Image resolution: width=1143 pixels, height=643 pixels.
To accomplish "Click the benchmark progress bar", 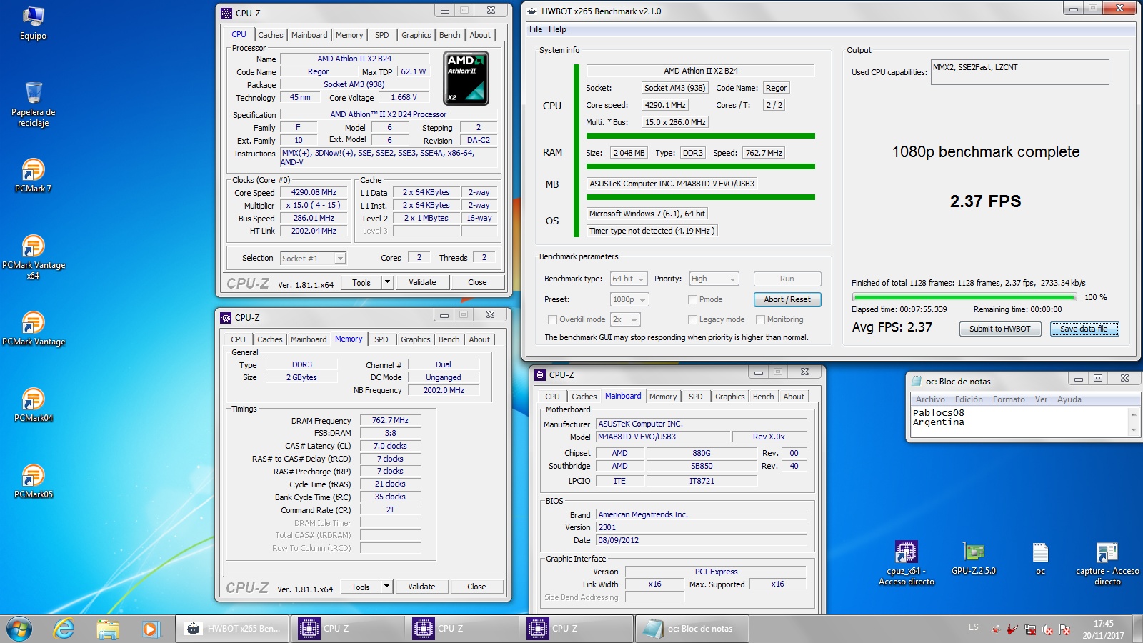I will point(964,297).
